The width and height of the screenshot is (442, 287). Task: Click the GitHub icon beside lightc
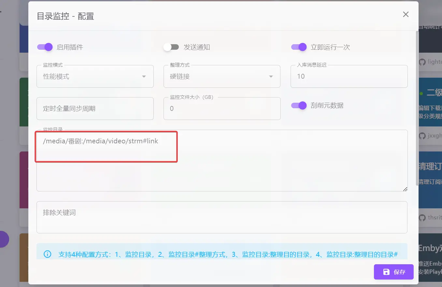(422, 62)
